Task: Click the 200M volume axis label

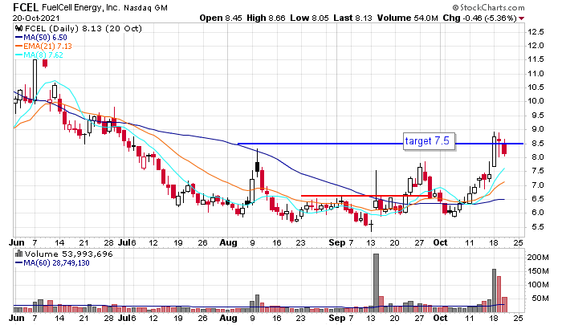Action: tap(538, 257)
